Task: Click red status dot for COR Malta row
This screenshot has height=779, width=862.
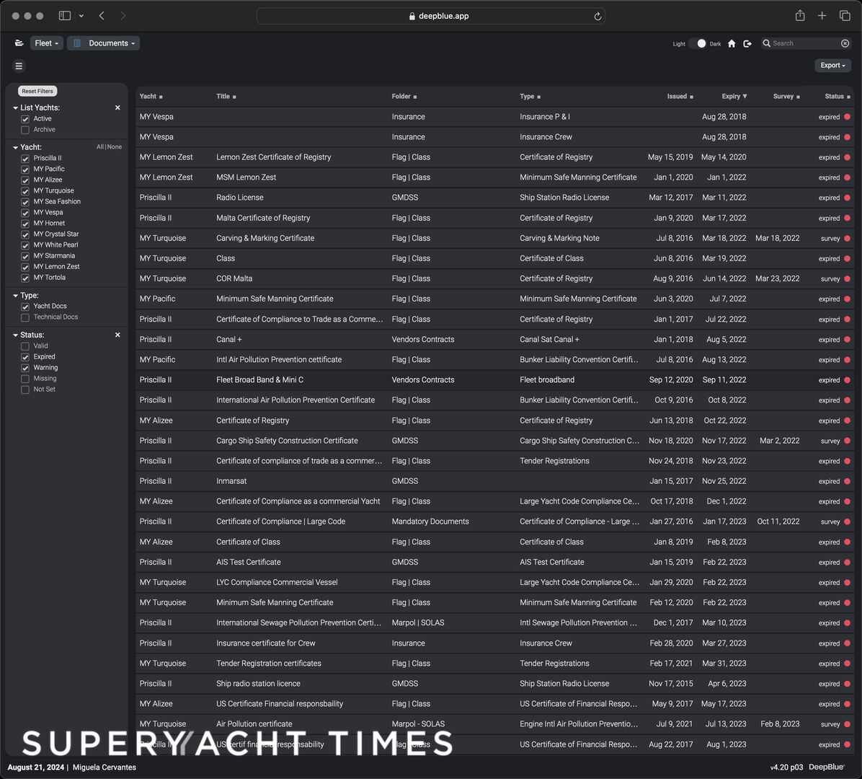Action: pos(847,278)
